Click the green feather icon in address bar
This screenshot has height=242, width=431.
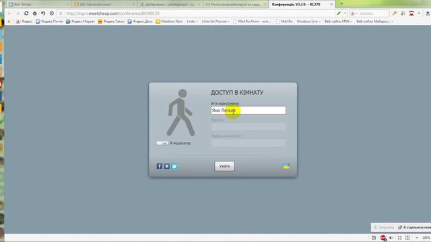point(339,13)
